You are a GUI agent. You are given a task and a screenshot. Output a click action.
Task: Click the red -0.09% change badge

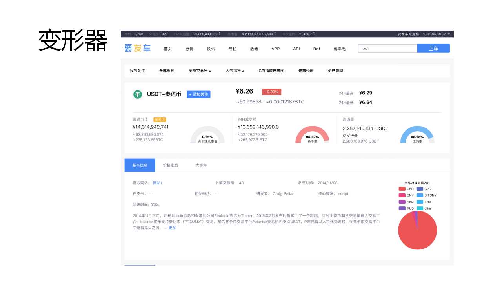pyautogui.click(x=271, y=92)
